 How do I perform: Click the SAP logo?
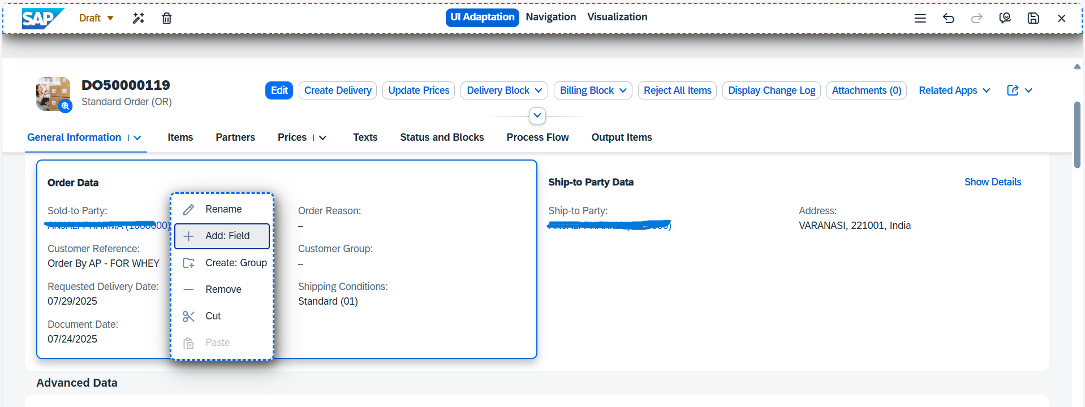(42, 18)
